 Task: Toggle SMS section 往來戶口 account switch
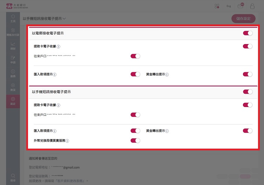(x=136, y=115)
